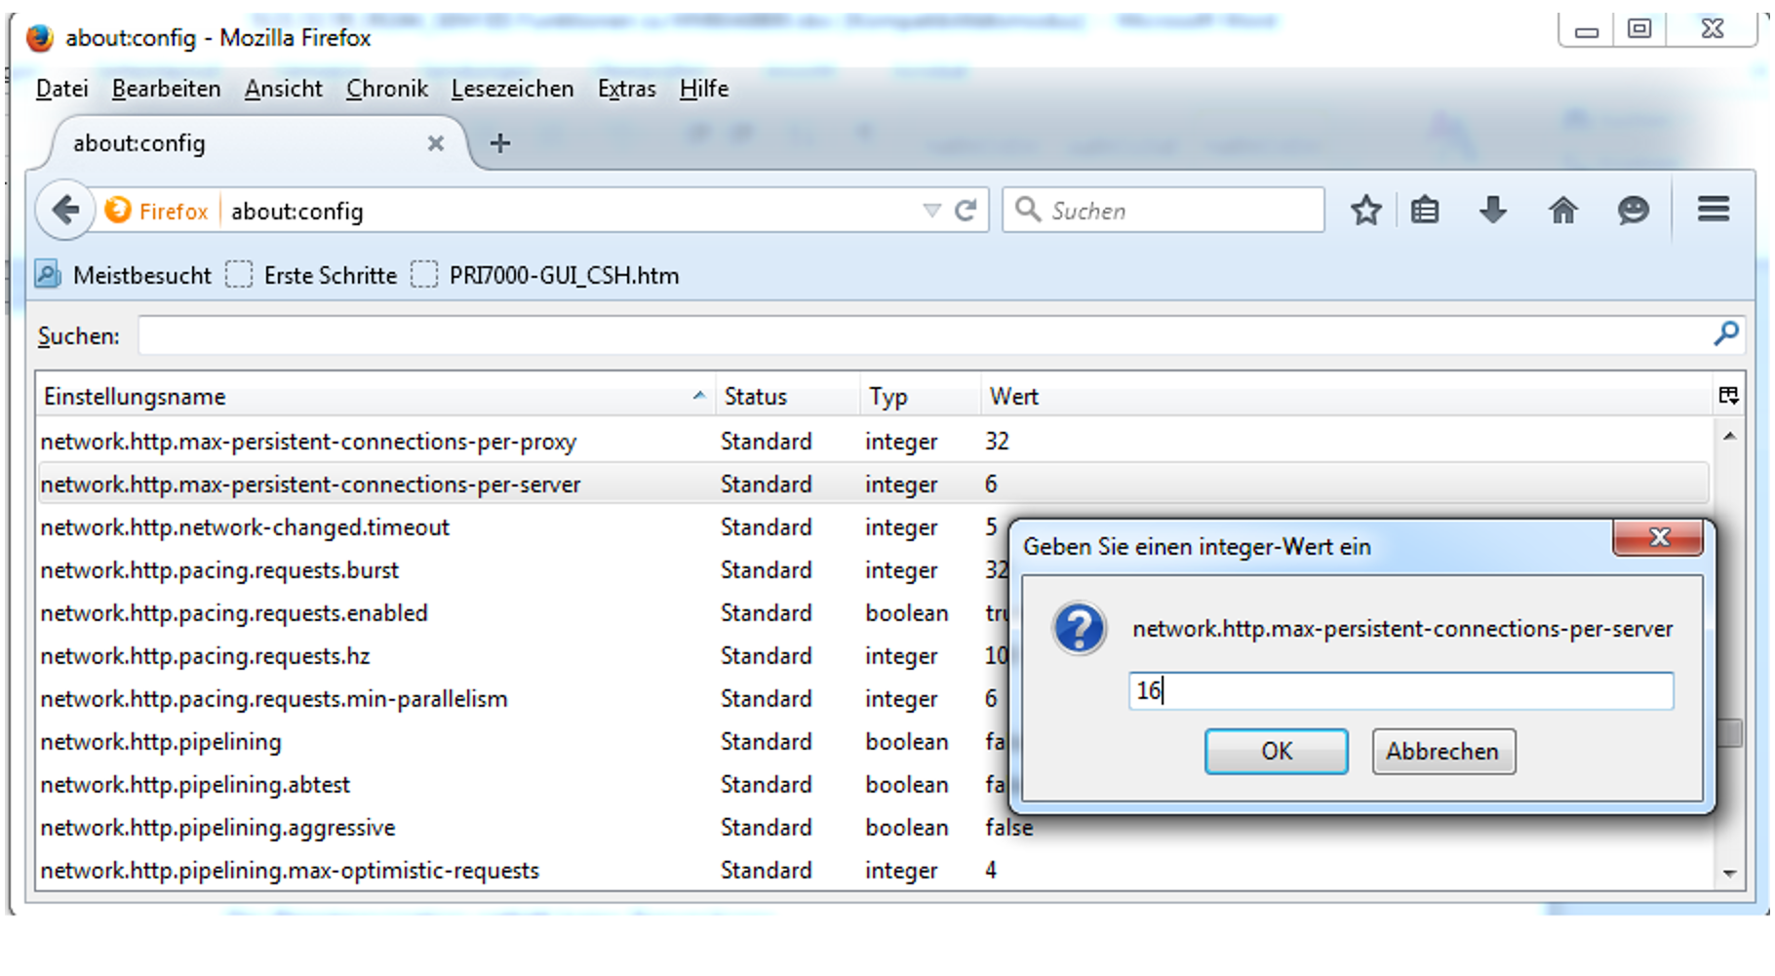Open the column picker in table header
1775x976 pixels.
[1728, 396]
